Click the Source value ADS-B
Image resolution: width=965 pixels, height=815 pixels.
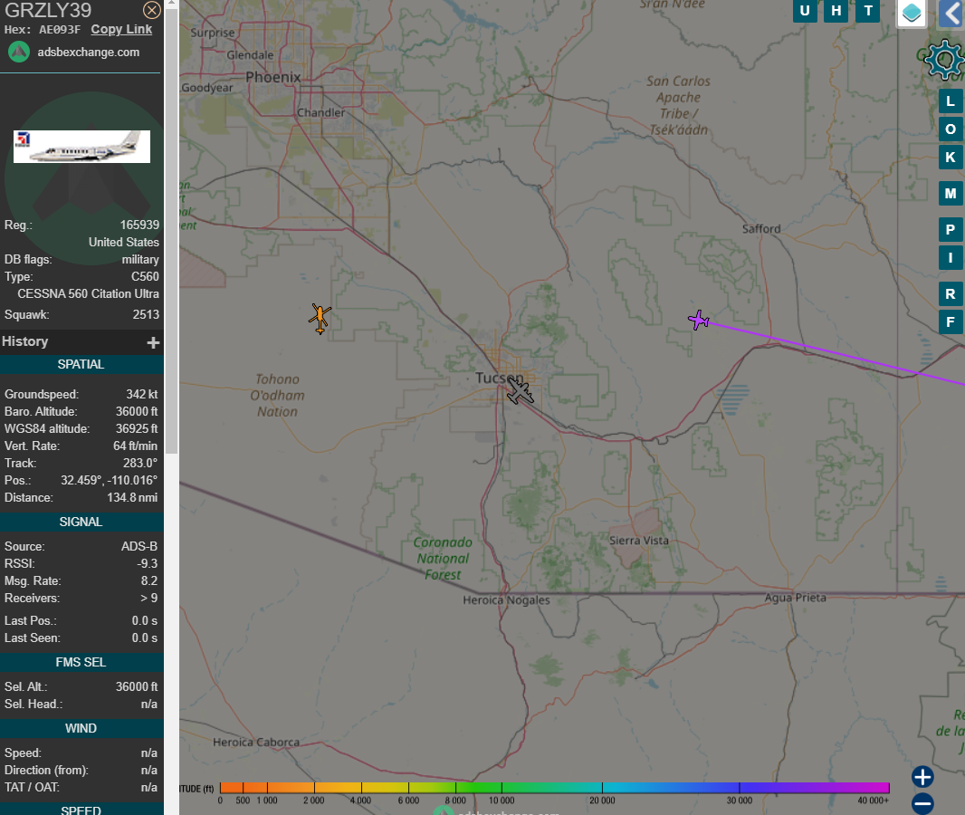pos(139,547)
